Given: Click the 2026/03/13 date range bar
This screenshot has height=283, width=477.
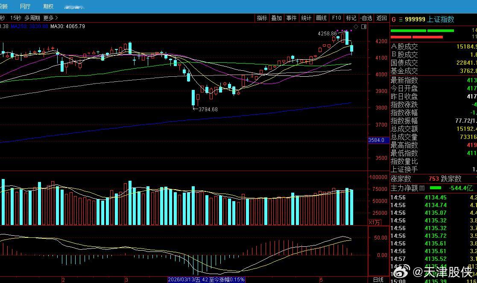Looking at the screenshot, I should (x=206, y=279).
